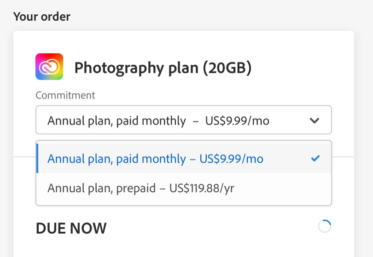This screenshot has height=257, width=373.
Task: Click the blue checkmark beside selected option
Action: coord(315,159)
